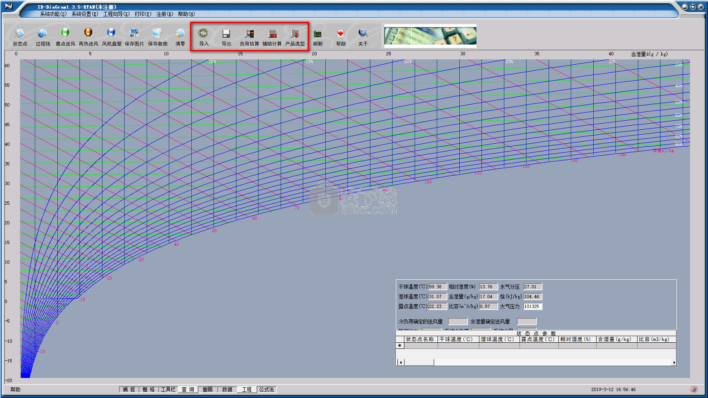Open the 系统功能 menu
This screenshot has width=708, height=398.
coord(53,14)
